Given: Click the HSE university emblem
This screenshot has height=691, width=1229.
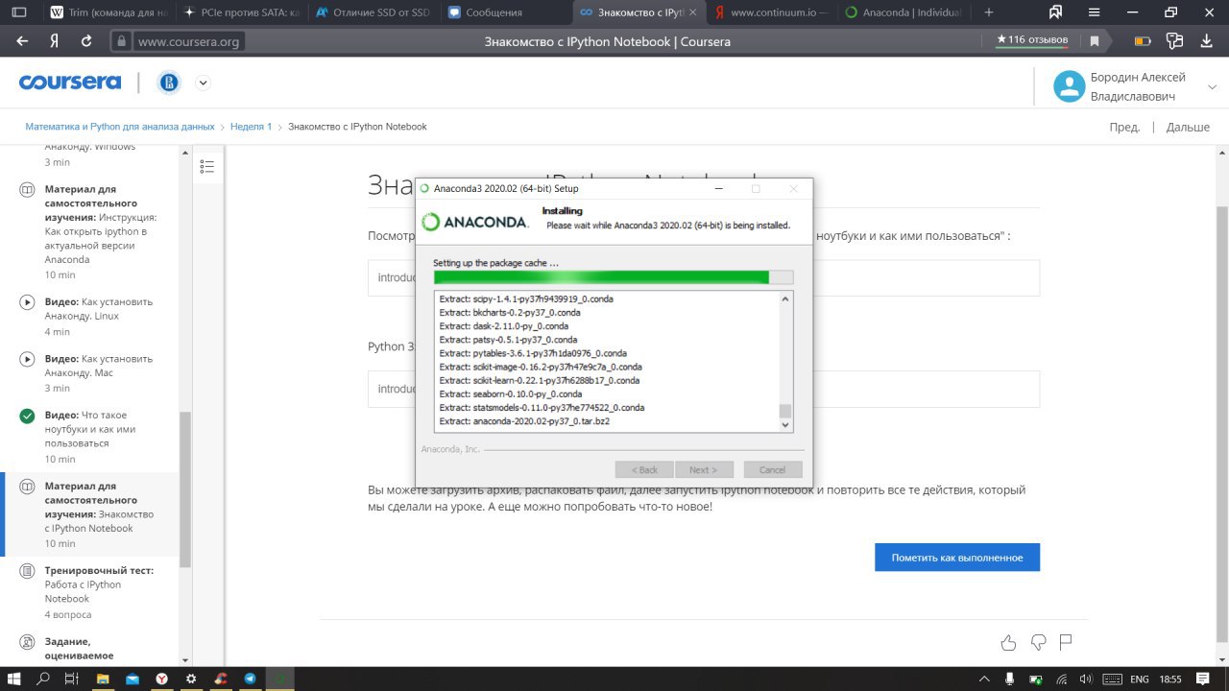Looking at the screenshot, I should coord(169,83).
